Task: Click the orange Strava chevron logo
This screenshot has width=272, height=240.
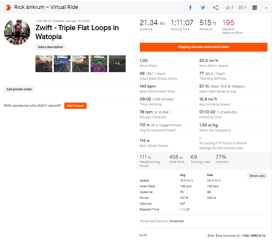Action: coord(8,8)
